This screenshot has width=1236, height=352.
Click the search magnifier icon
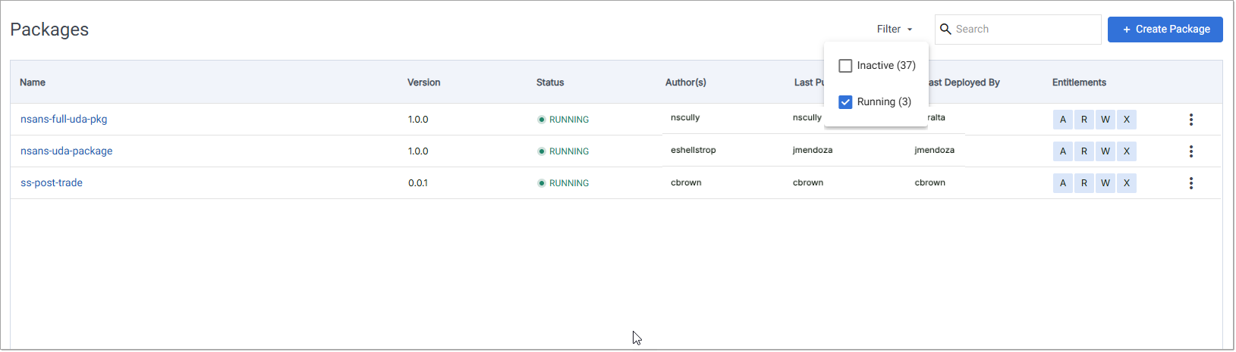945,30
